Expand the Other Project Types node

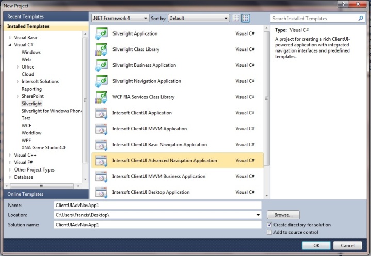(x=10, y=169)
